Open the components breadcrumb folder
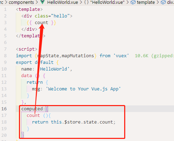This screenshot has height=141, width=174. tap(21, 2)
